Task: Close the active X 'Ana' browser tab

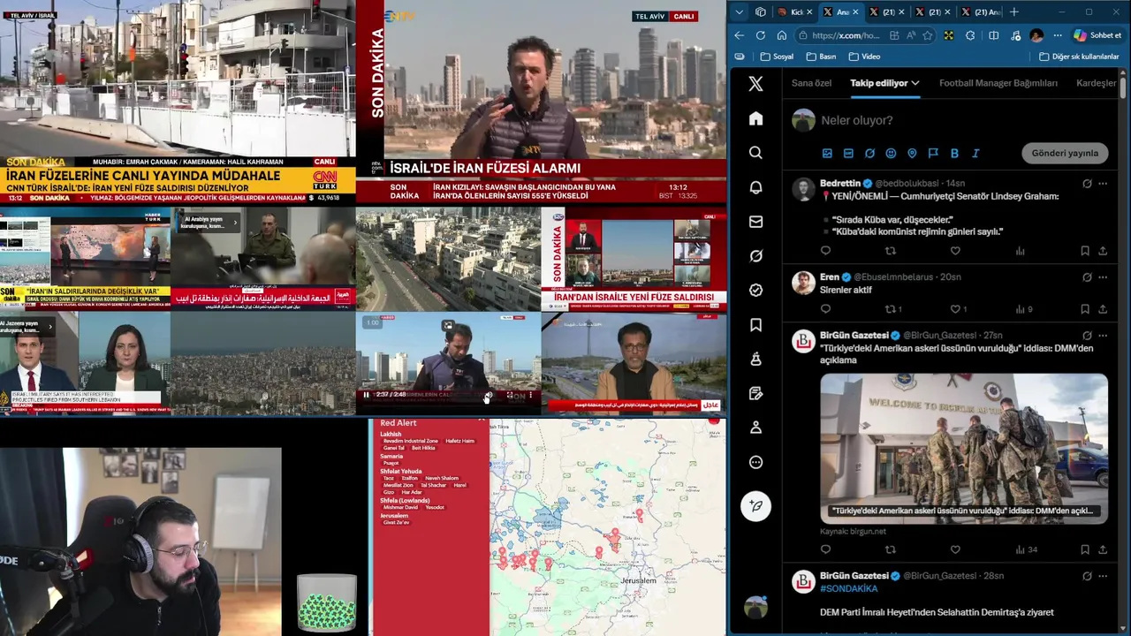Action: [x=854, y=12]
